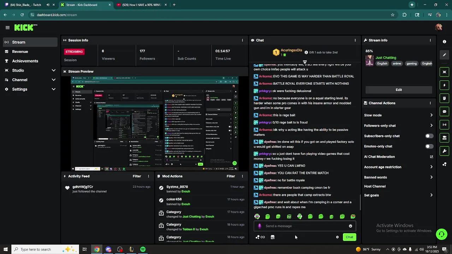Screen dimensions: 452x254
Task: Open Account age restriction options
Action: pos(398,167)
